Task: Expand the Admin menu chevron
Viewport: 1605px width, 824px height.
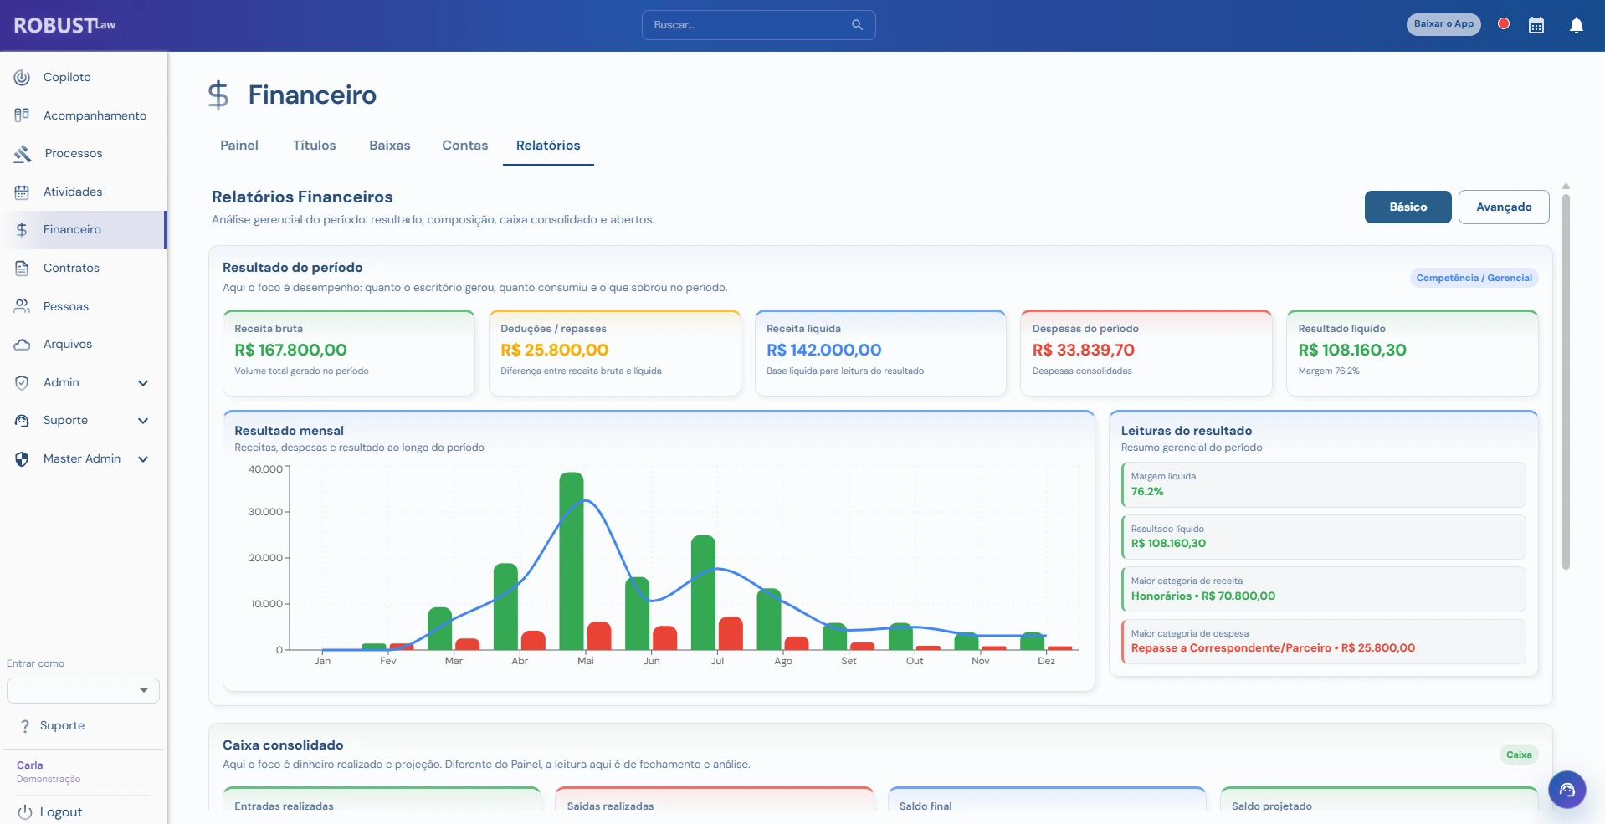Action: pos(143,383)
